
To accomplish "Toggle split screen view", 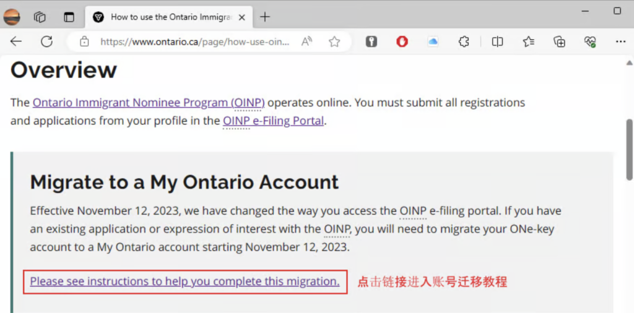I will (497, 41).
